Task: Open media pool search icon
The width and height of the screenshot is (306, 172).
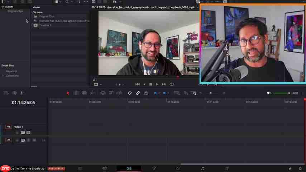Action: [x=67, y=1]
